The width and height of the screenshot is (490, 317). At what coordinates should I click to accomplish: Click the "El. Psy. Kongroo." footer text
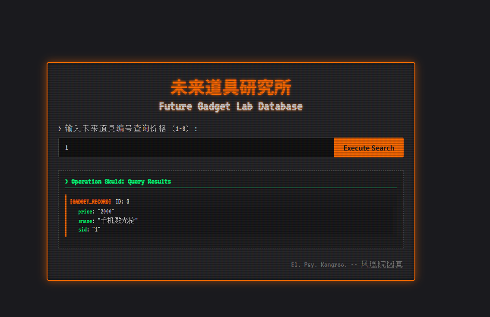[319, 265]
